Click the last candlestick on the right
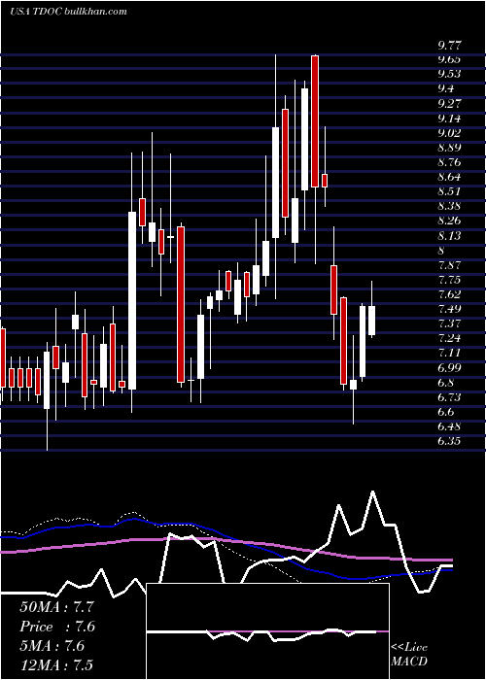This screenshot has height=680, width=486. (372, 320)
